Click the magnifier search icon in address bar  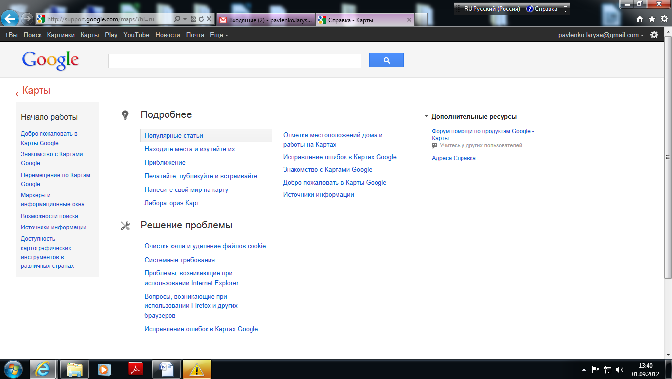[178, 19]
